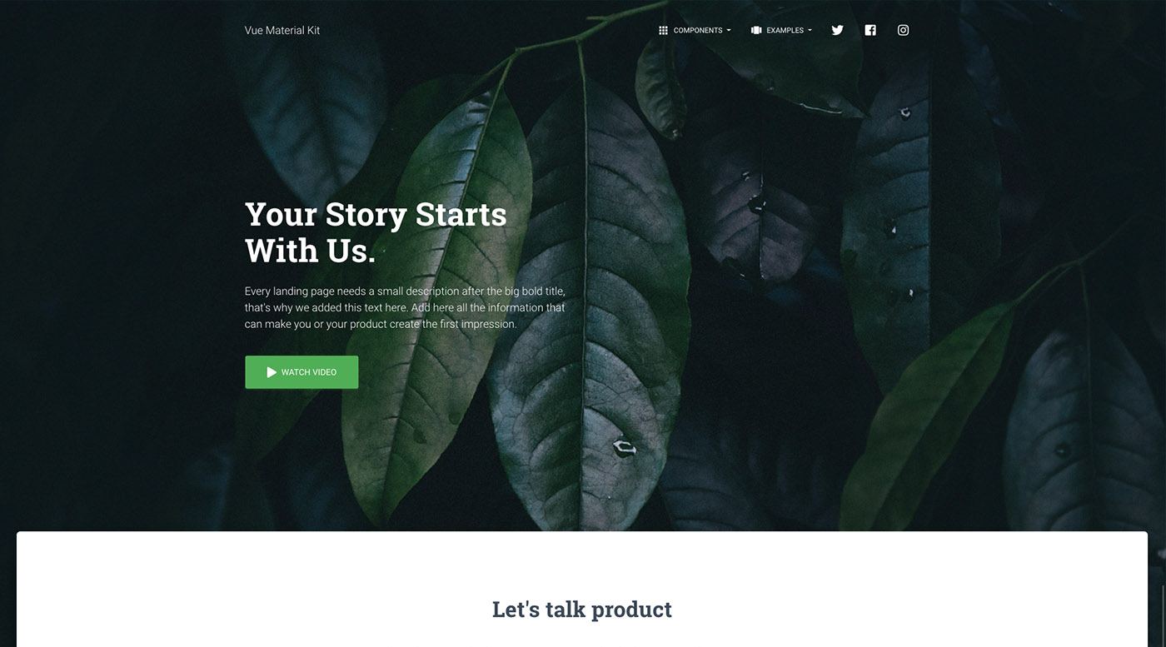1166x647 pixels.
Task: Open the Components navigation menu label
Action: coord(698,30)
